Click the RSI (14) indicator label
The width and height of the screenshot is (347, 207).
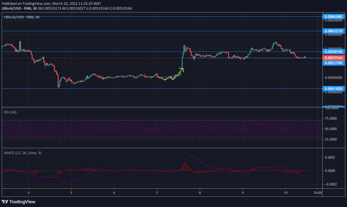pyautogui.click(x=10, y=112)
